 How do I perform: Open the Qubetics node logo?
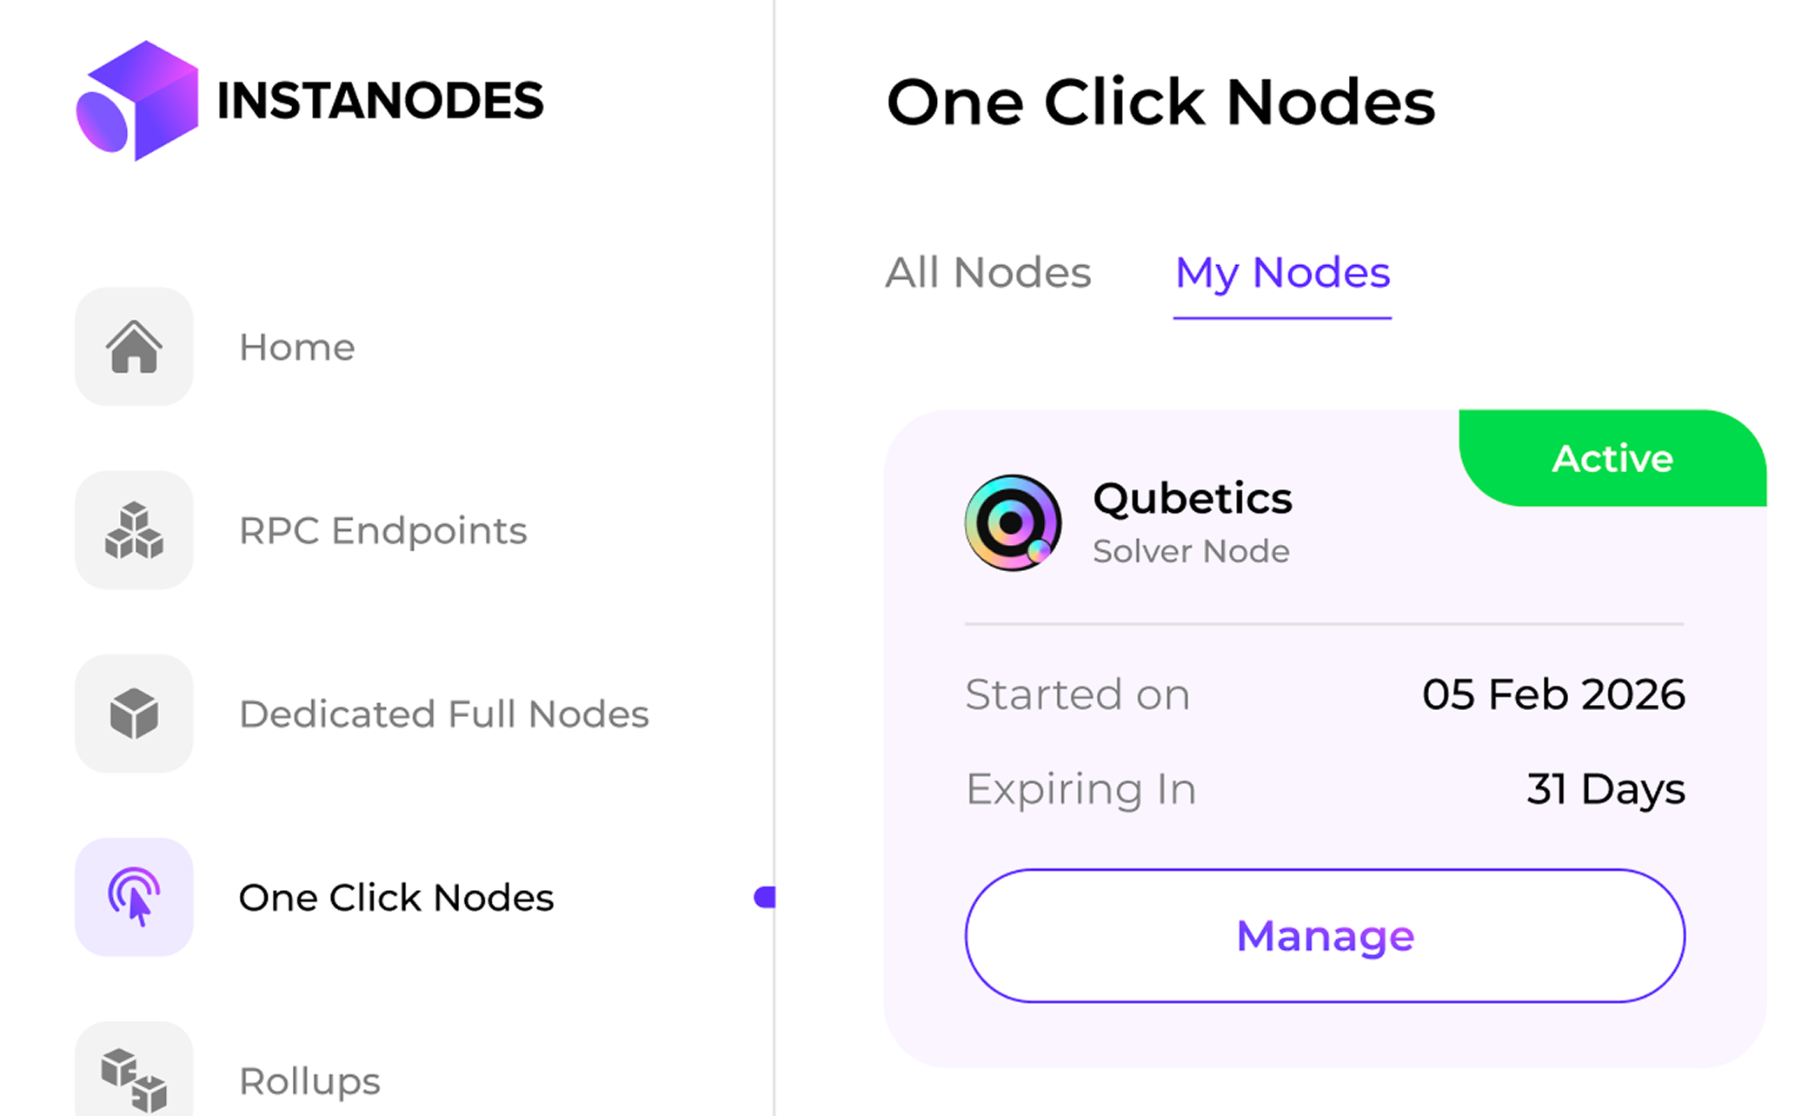point(1011,523)
